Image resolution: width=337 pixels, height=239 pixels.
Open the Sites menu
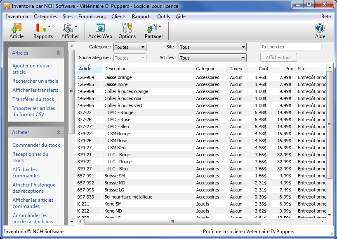(68, 17)
